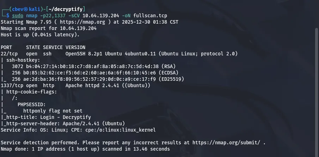Click the 'Host is up' latency line

point(40,35)
